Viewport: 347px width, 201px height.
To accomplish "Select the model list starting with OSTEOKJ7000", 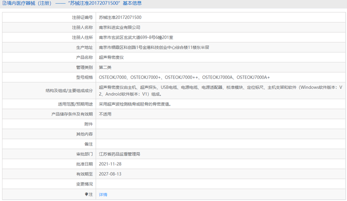I will 185,77.
